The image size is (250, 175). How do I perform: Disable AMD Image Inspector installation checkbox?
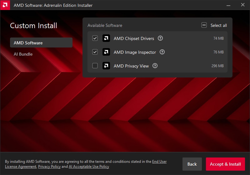point(95,52)
